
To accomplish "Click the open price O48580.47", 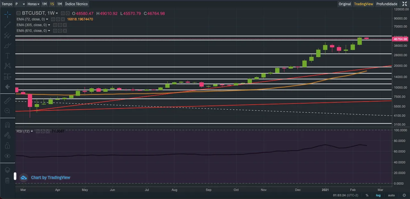I will [83, 13].
